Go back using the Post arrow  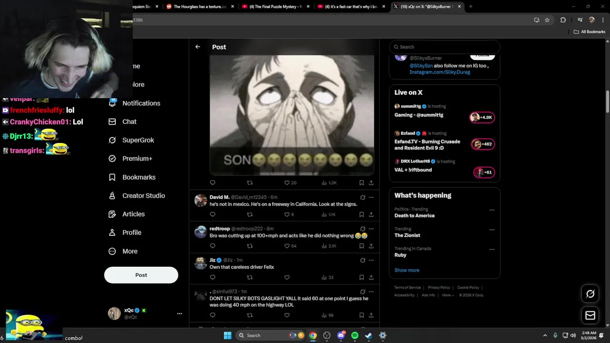(197, 47)
